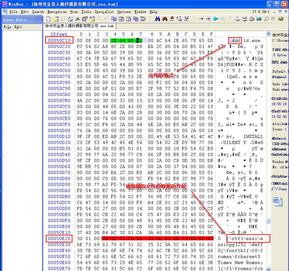Click the yellow gear Options icon
Viewport: 289px width, 271px height.
(281, 19)
